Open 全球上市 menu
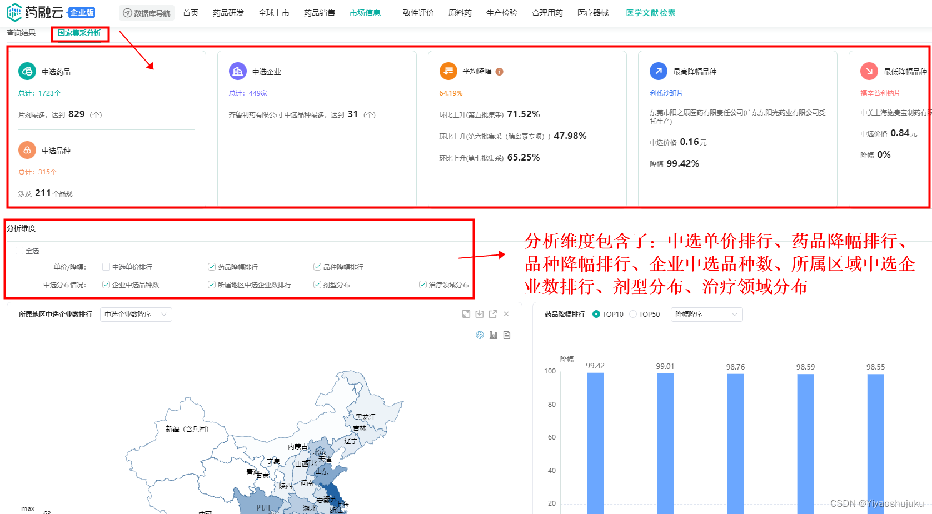 pos(274,13)
